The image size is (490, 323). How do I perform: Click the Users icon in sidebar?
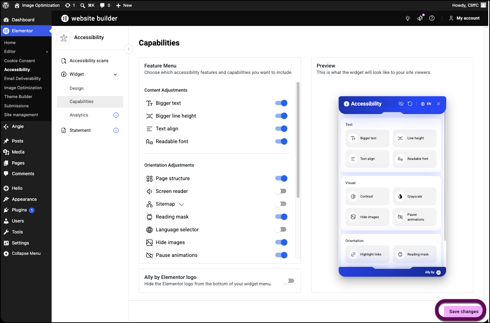pyautogui.click(x=6, y=221)
